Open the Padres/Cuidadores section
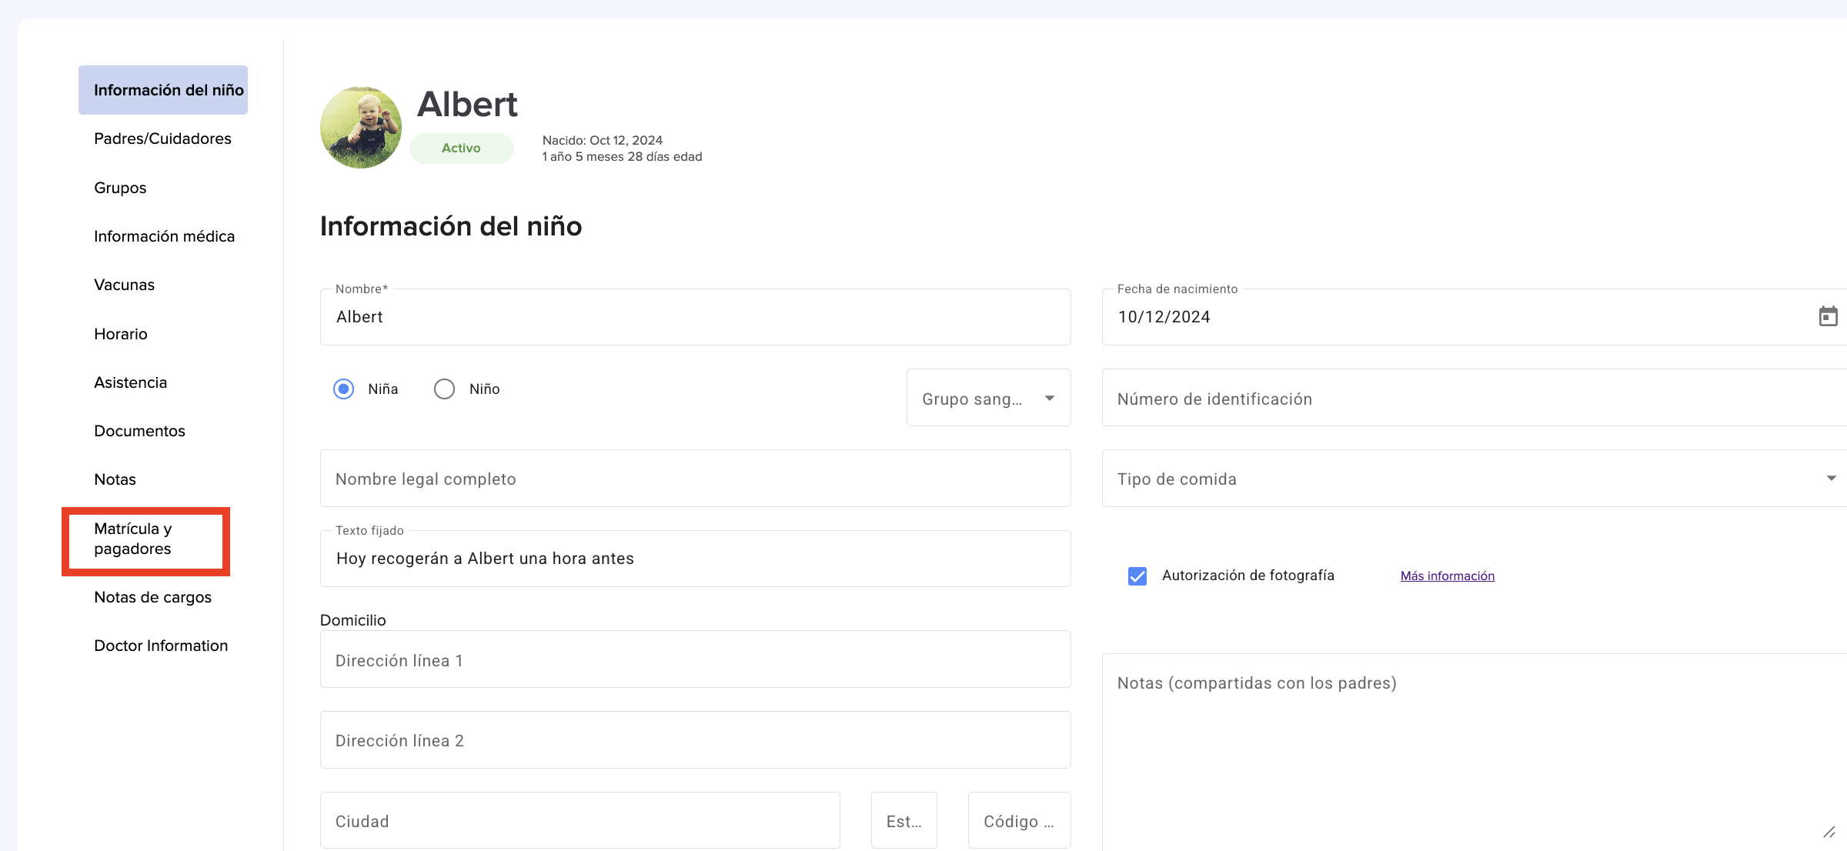 coord(162,138)
